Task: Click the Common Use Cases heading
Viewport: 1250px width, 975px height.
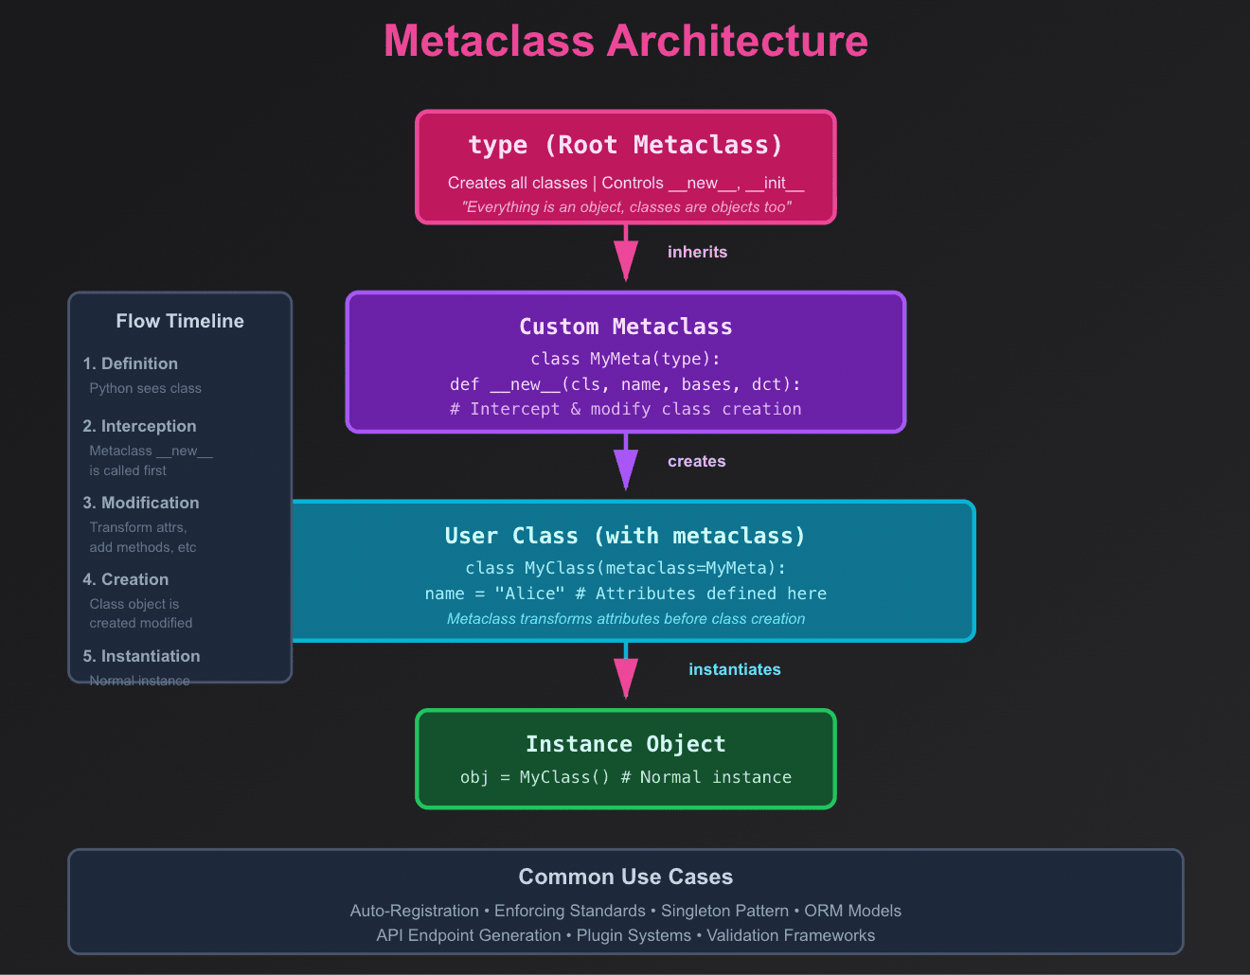Action: click(x=625, y=877)
